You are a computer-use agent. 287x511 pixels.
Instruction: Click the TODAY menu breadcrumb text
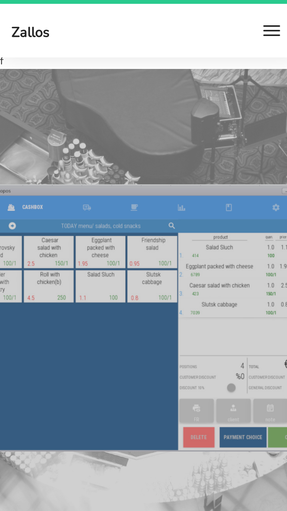tap(101, 226)
